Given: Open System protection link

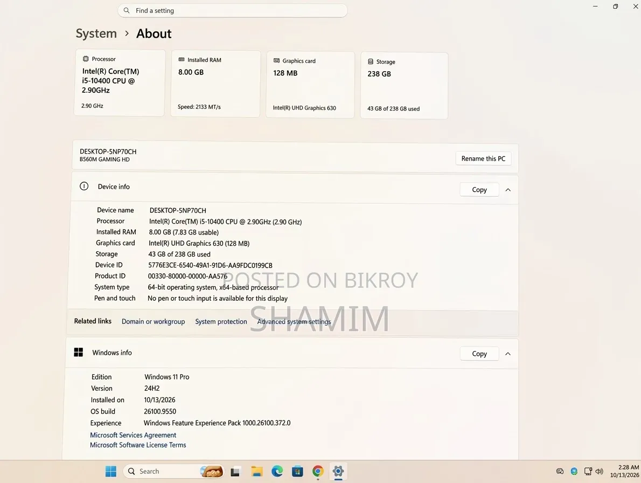Looking at the screenshot, I should (221, 321).
